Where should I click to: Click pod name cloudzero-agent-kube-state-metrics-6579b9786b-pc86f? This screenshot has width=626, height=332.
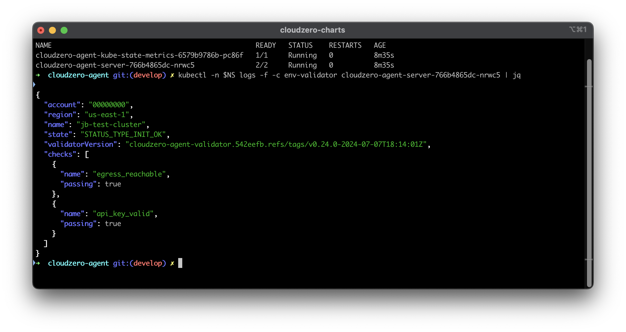pyautogui.click(x=139, y=55)
